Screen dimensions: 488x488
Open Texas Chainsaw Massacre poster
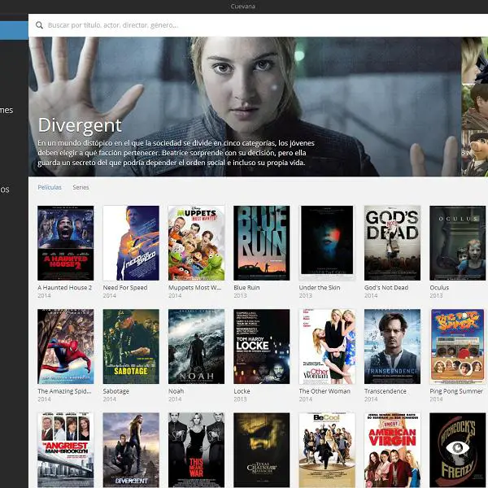(x=262, y=450)
